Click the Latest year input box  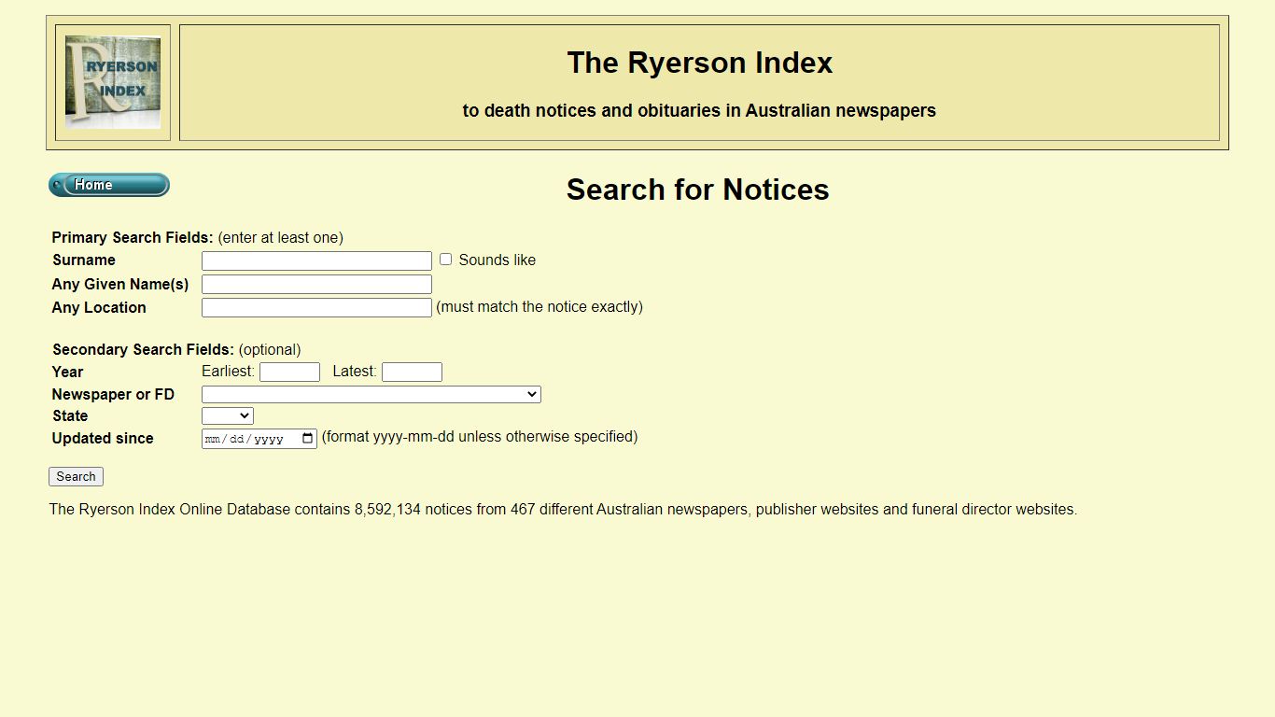(412, 372)
